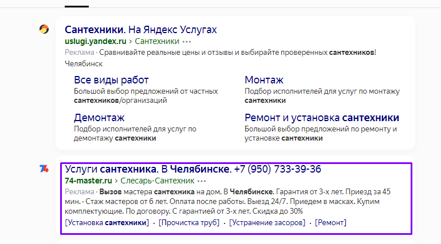Screen dimensions: 441x244
Task: Open the 'Демонтаж' sitelink
Action: [x=99, y=118]
